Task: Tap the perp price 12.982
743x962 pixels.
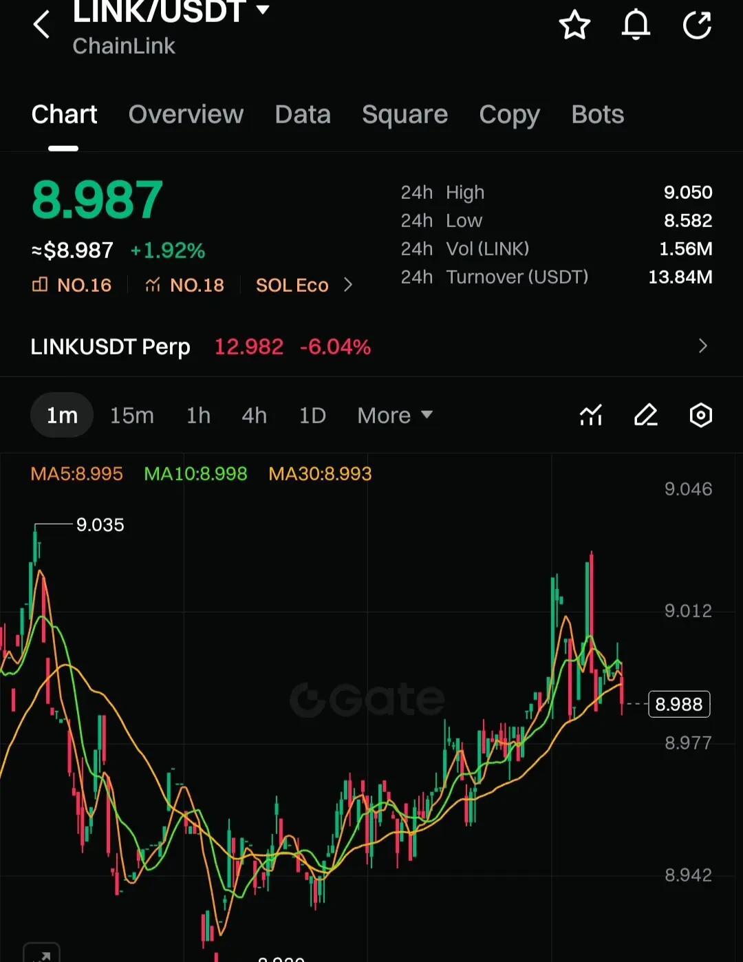Action: click(x=249, y=346)
